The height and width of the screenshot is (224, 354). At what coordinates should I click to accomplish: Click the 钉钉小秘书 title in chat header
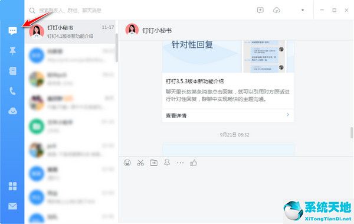point(157,31)
